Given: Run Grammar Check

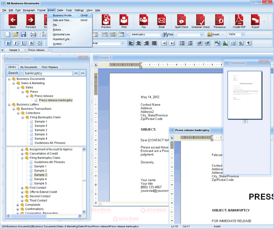Looking at the screenshot, I should tap(200, 21).
